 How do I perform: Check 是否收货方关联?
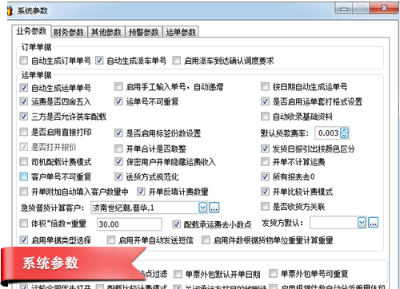265,206
